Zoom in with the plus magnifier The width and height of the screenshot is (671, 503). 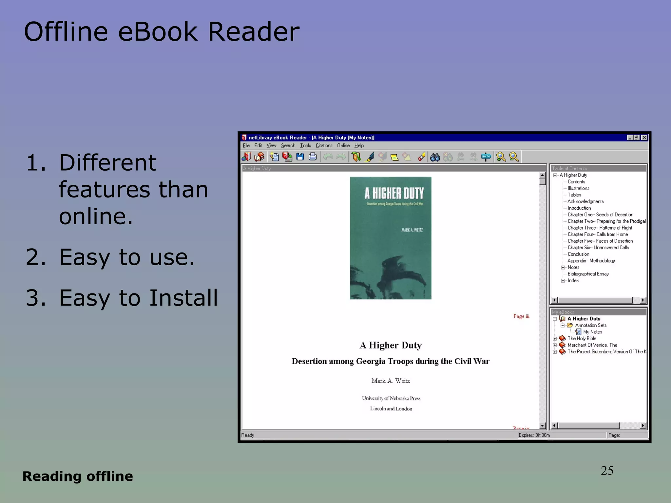(501, 157)
